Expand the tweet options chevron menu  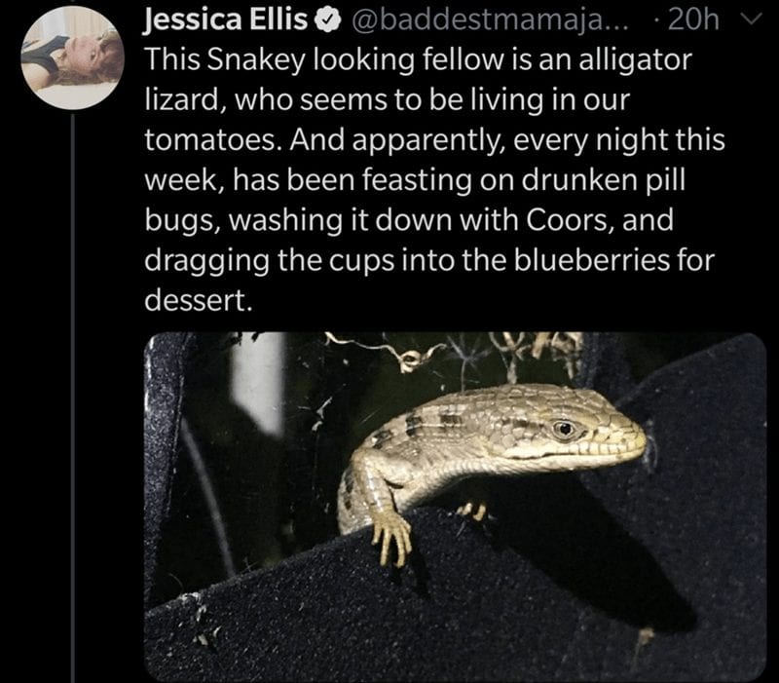click(754, 20)
